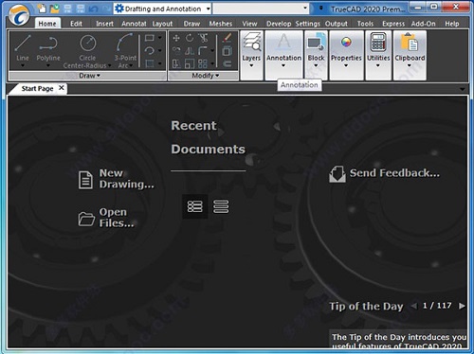474x354 pixels.
Task: Show the next Tip of the Day
Action: tap(462, 306)
